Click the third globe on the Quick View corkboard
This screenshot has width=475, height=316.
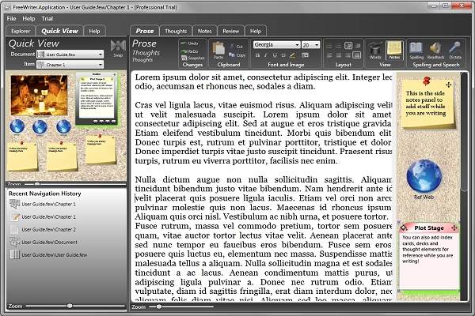(63, 126)
